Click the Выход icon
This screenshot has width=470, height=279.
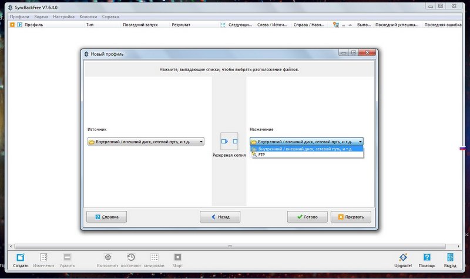tap(450, 257)
